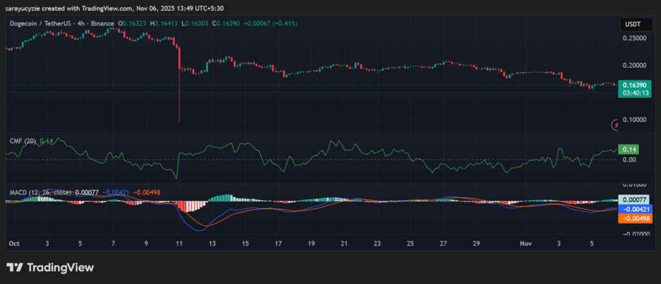Click the 27 date on time axis
Image resolution: width=661 pixels, height=284 pixels.
pos(443,244)
